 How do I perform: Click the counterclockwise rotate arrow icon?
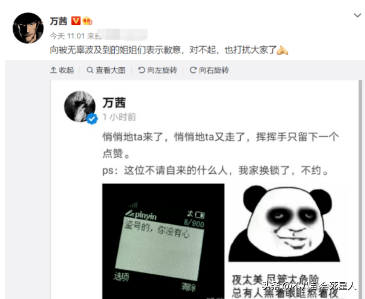coord(141,70)
